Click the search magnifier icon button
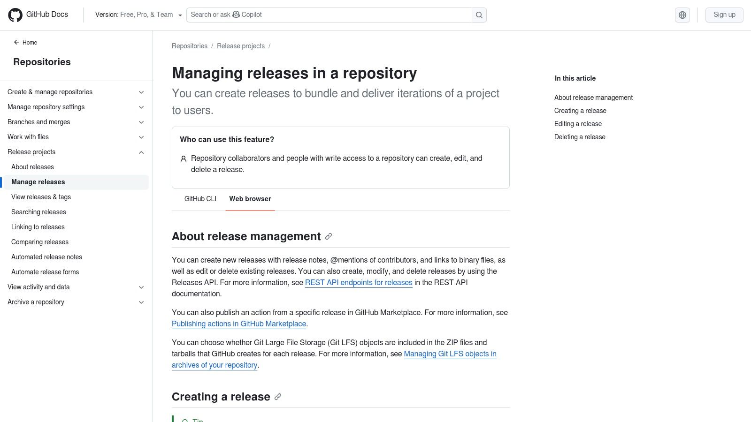This screenshot has width=751, height=422. (479, 15)
